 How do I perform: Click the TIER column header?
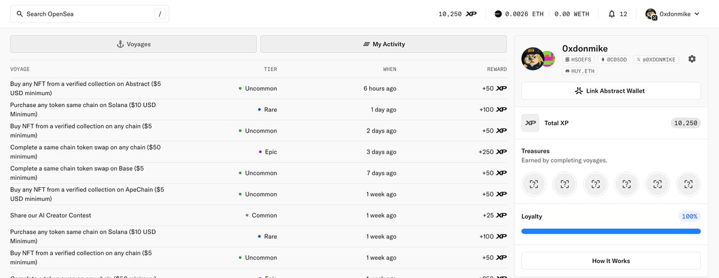(270, 69)
